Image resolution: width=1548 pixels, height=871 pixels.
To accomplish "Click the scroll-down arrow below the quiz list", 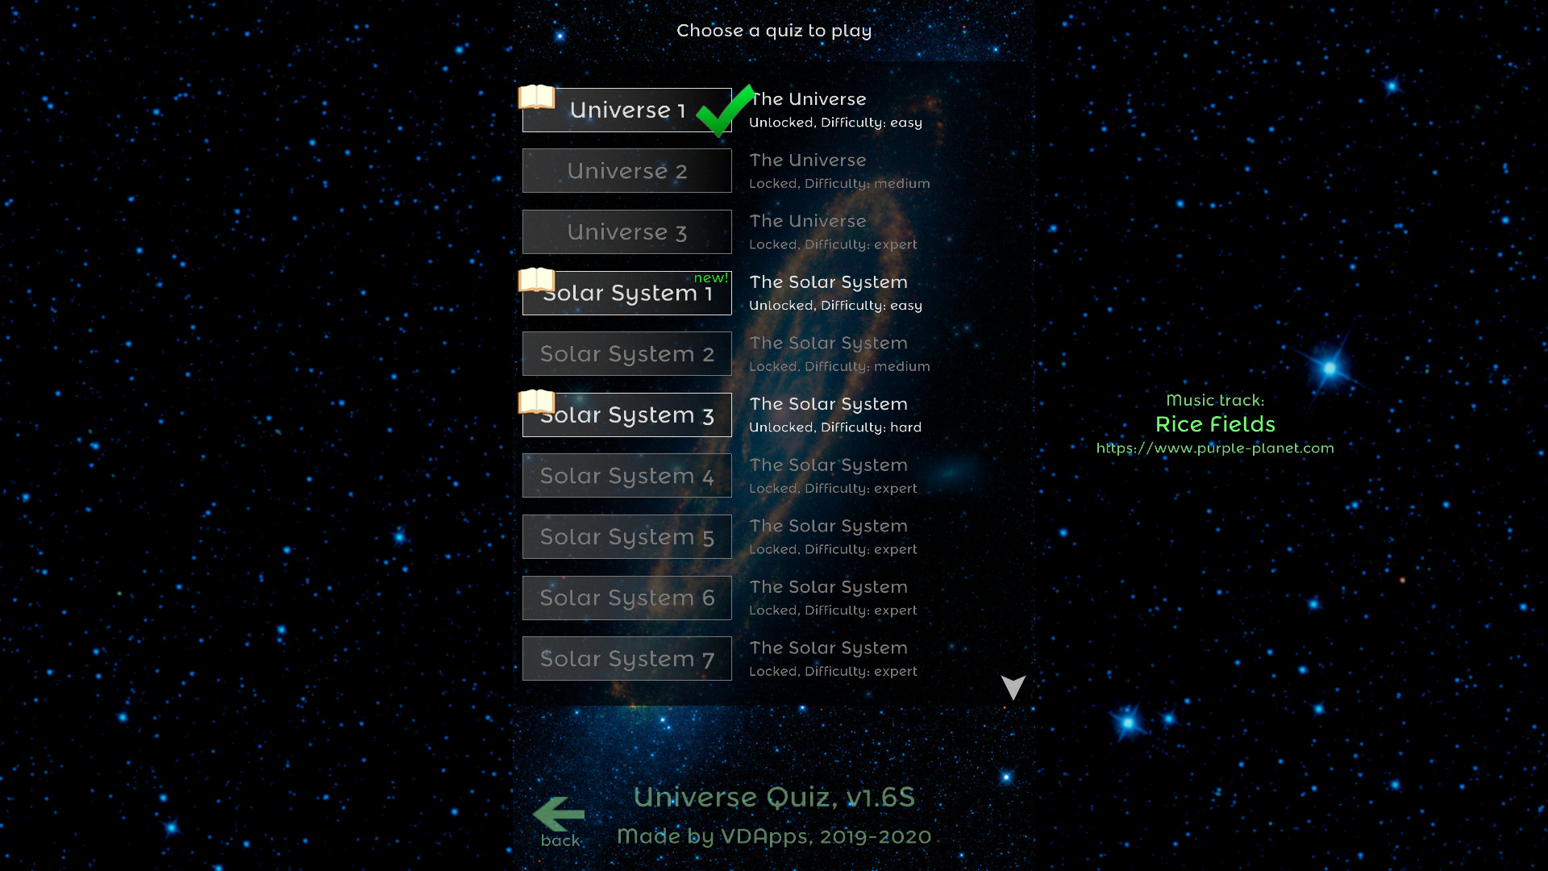I will 1012,688.
